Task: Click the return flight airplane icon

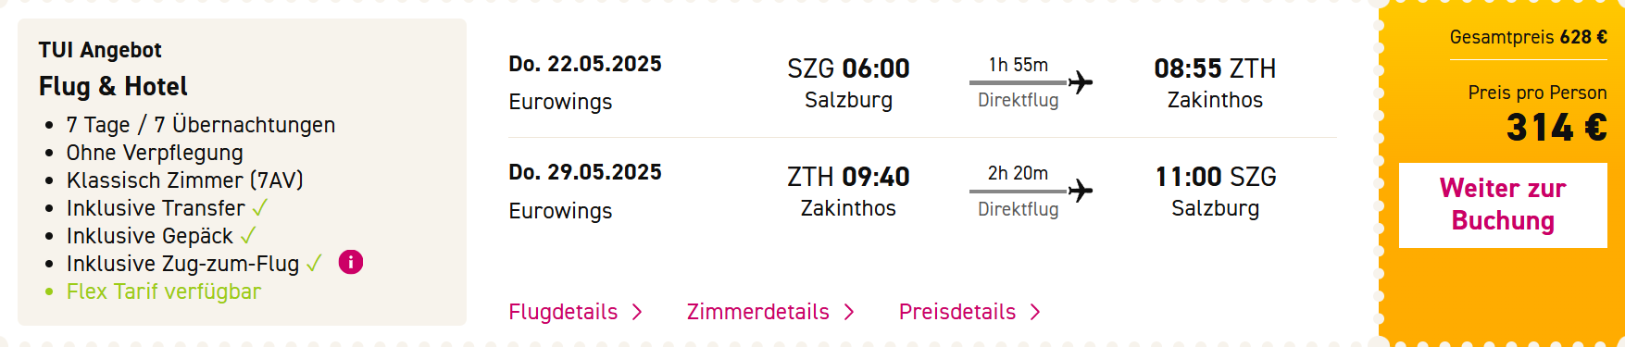Action: coord(1081,191)
